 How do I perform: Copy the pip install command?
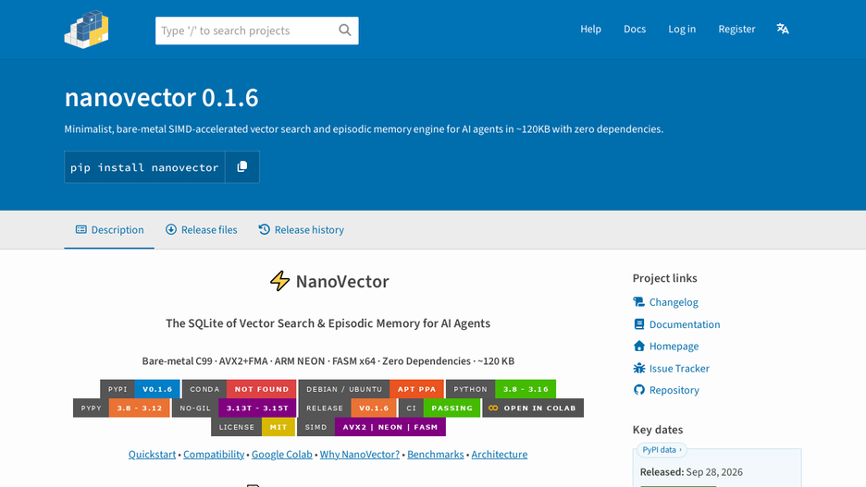[x=241, y=166]
